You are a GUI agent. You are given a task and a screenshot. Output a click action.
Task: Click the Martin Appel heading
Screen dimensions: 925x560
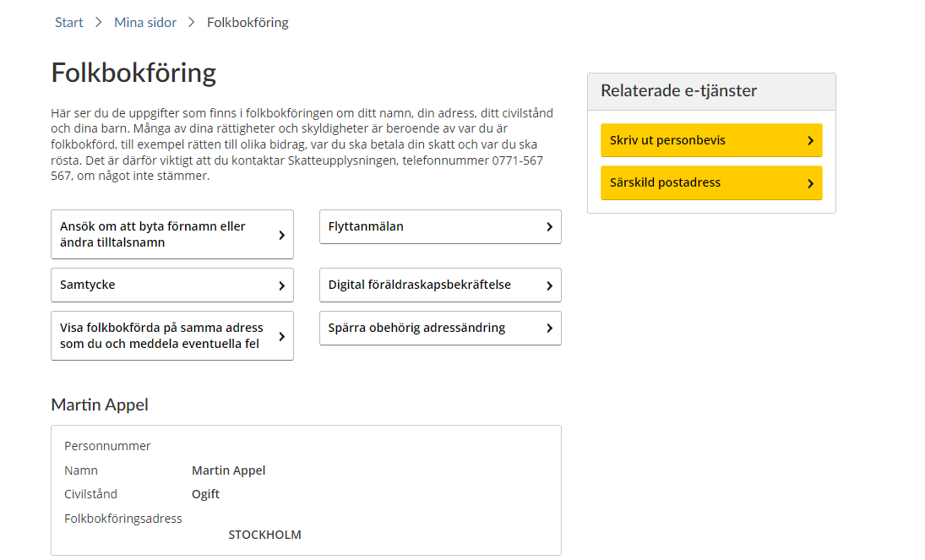coord(99,405)
